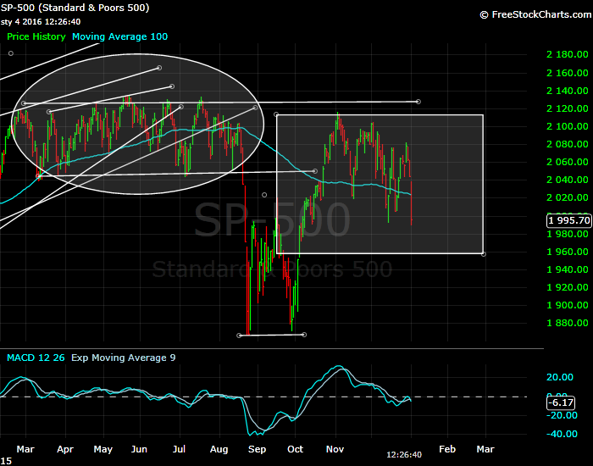Click the 1 920.00 price axis label
This screenshot has height=466, width=593.
coord(568,287)
